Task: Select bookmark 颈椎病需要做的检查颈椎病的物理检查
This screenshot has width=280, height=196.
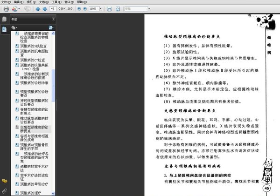Action: point(34,37)
